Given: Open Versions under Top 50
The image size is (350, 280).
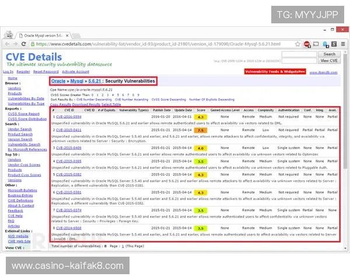Looking at the screenshot, I should [15, 180].
